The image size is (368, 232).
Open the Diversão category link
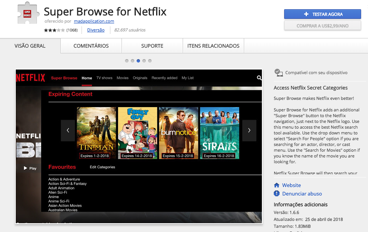tap(96, 30)
